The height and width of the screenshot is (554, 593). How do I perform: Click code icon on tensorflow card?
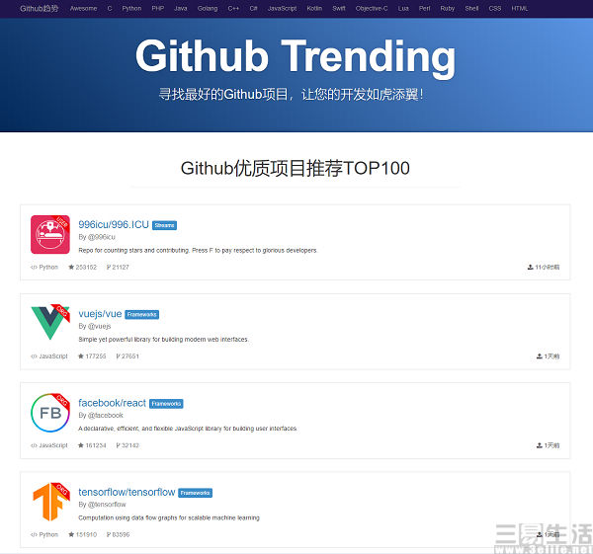click(34, 534)
